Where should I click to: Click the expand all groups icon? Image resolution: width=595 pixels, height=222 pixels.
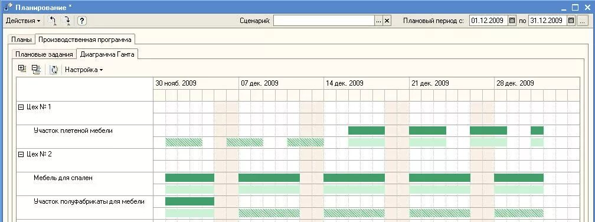point(22,69)
